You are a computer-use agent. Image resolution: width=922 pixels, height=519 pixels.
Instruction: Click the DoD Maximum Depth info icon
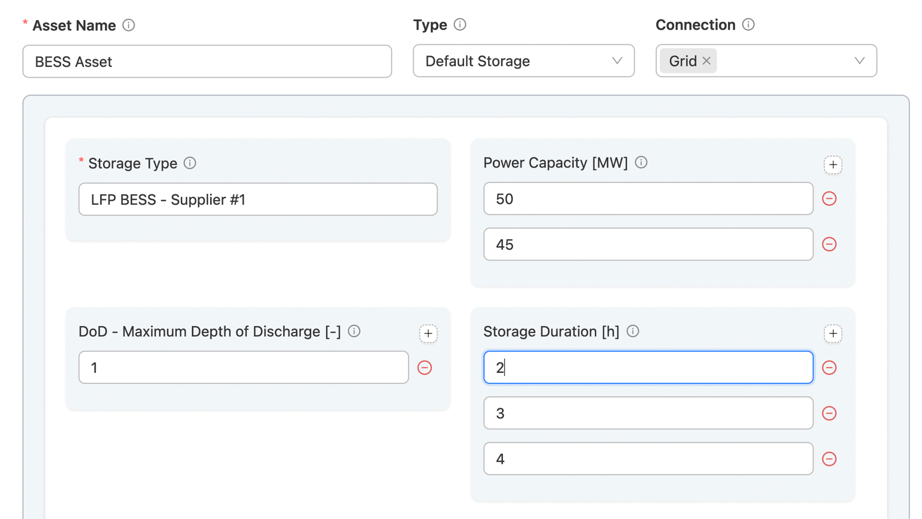point(354,331)
